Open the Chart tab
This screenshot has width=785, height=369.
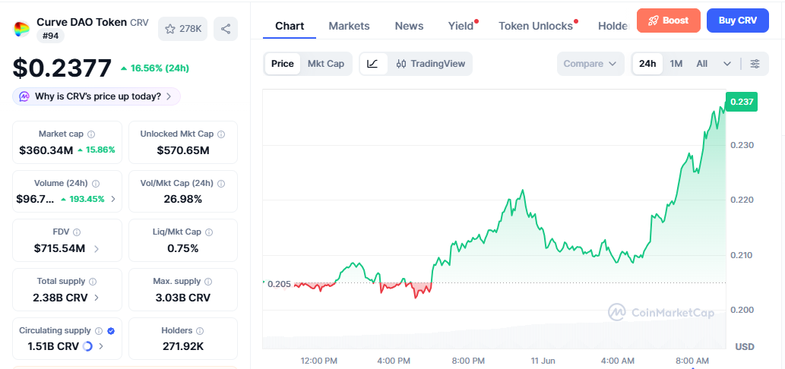click(x=290, y=26)
